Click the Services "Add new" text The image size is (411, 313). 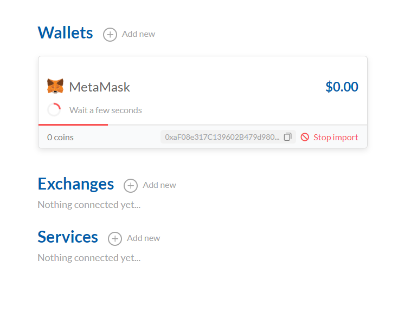click(x=143, y=238)
